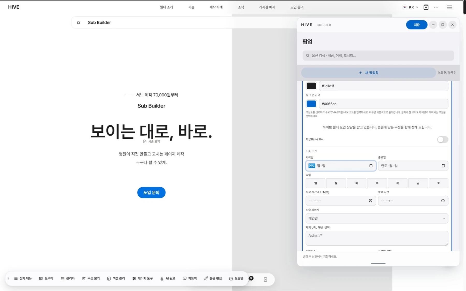Minimize the HIVE Builder panel
The width and height of the screenshot is (466, 291).
click(433, 25)
